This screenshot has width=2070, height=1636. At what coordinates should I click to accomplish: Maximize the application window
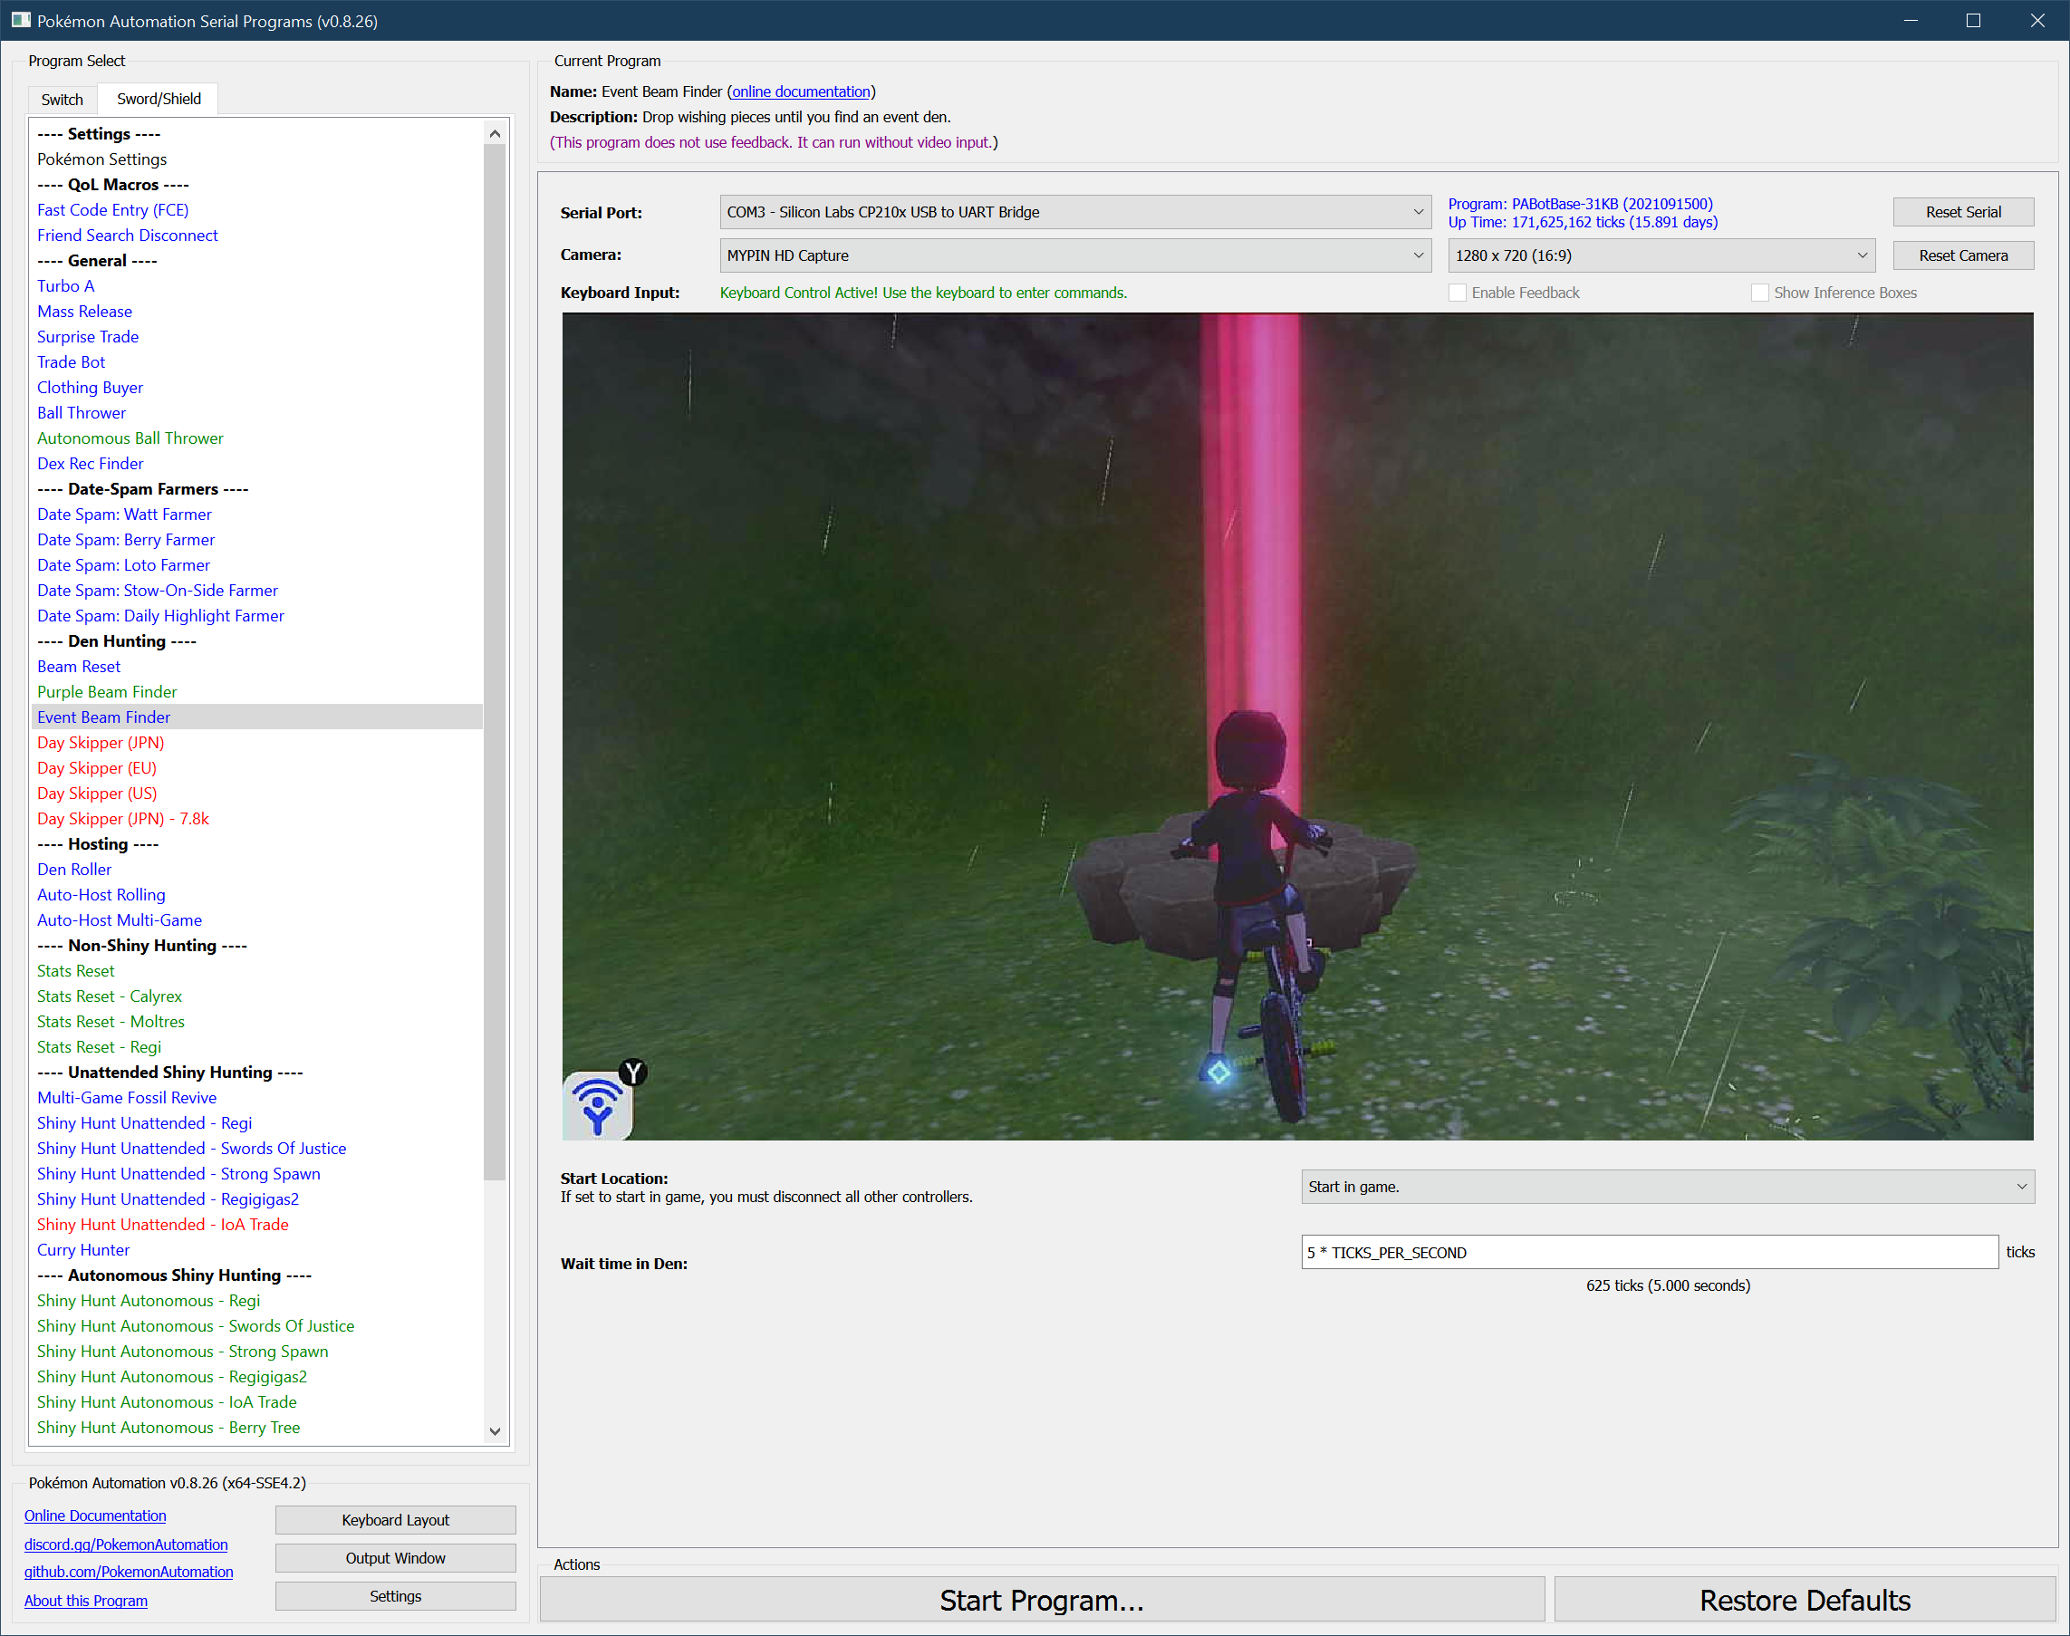(1973, 20)
